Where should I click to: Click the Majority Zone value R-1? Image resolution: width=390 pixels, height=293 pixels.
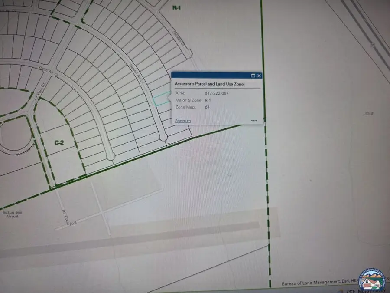coord(207,100)
